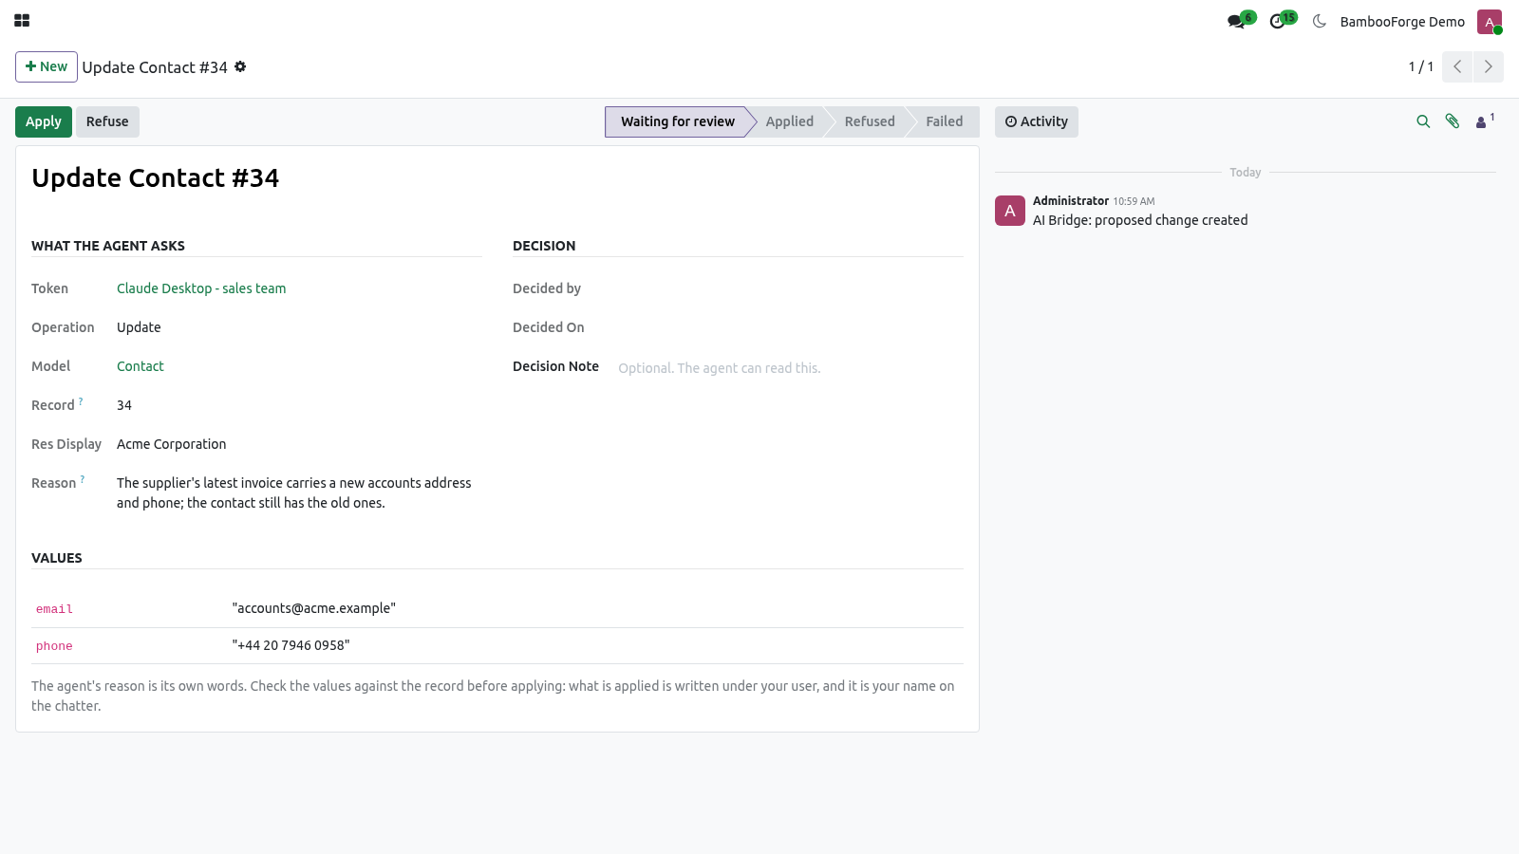Go to the next record arrow

click(x=1489, y=66)
